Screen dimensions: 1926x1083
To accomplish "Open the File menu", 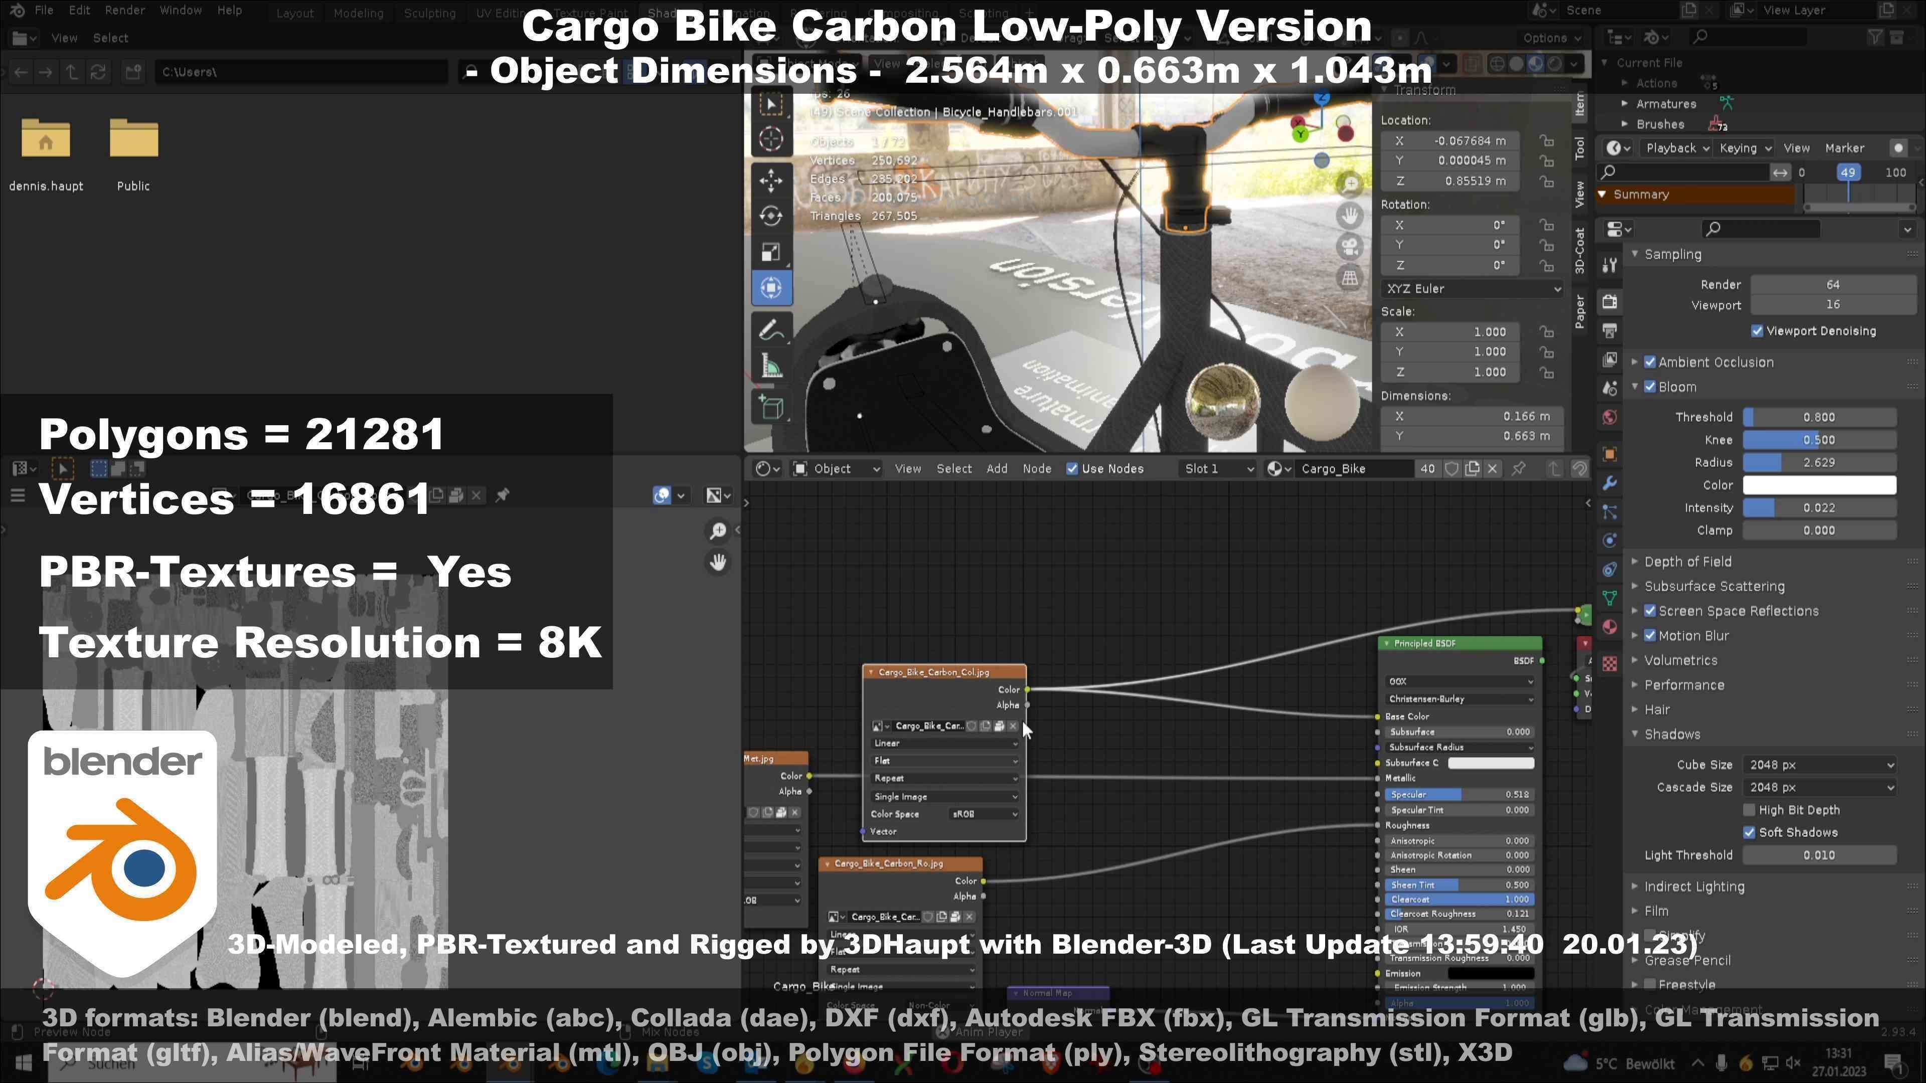I will [44, 11].
